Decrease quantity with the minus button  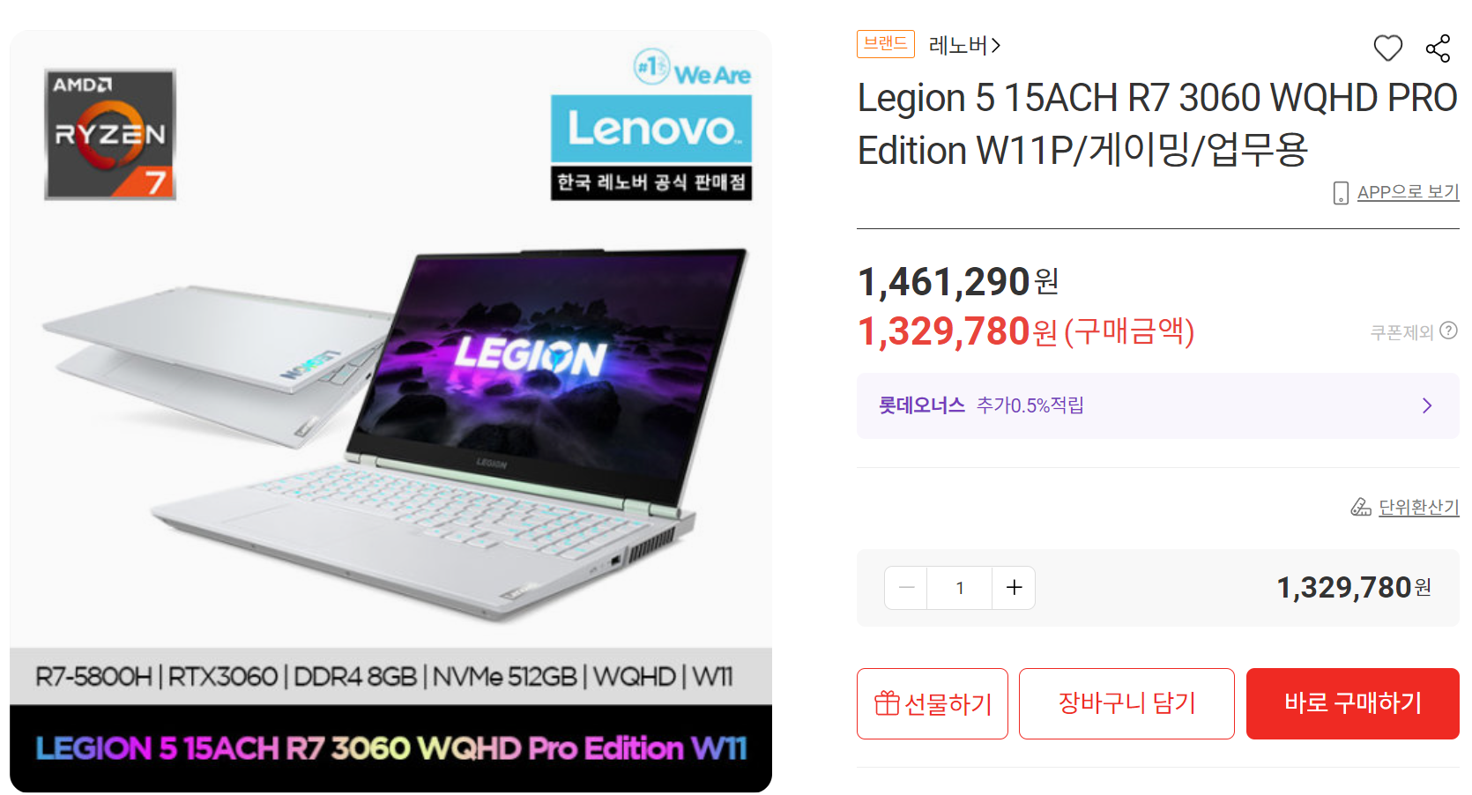point(906,588)
